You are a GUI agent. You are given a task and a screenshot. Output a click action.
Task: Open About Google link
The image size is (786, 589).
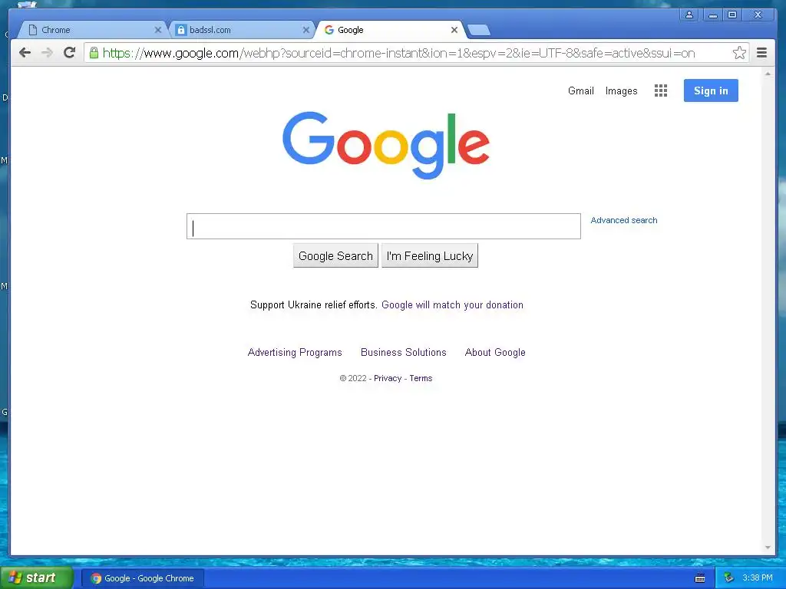point(495,353)
